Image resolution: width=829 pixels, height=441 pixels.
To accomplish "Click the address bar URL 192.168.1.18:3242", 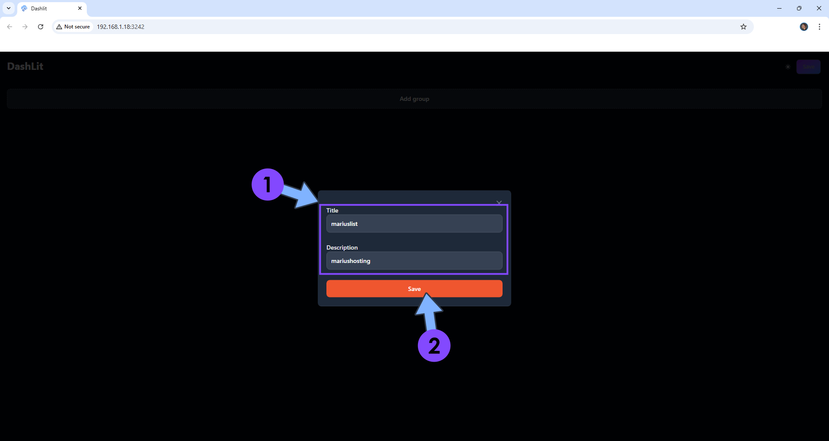I will pos(120,27).
